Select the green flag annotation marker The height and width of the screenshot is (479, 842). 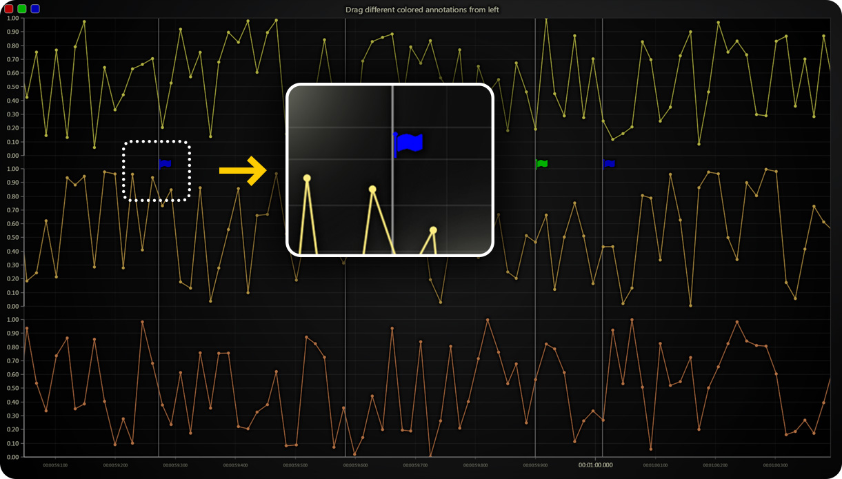542,163
